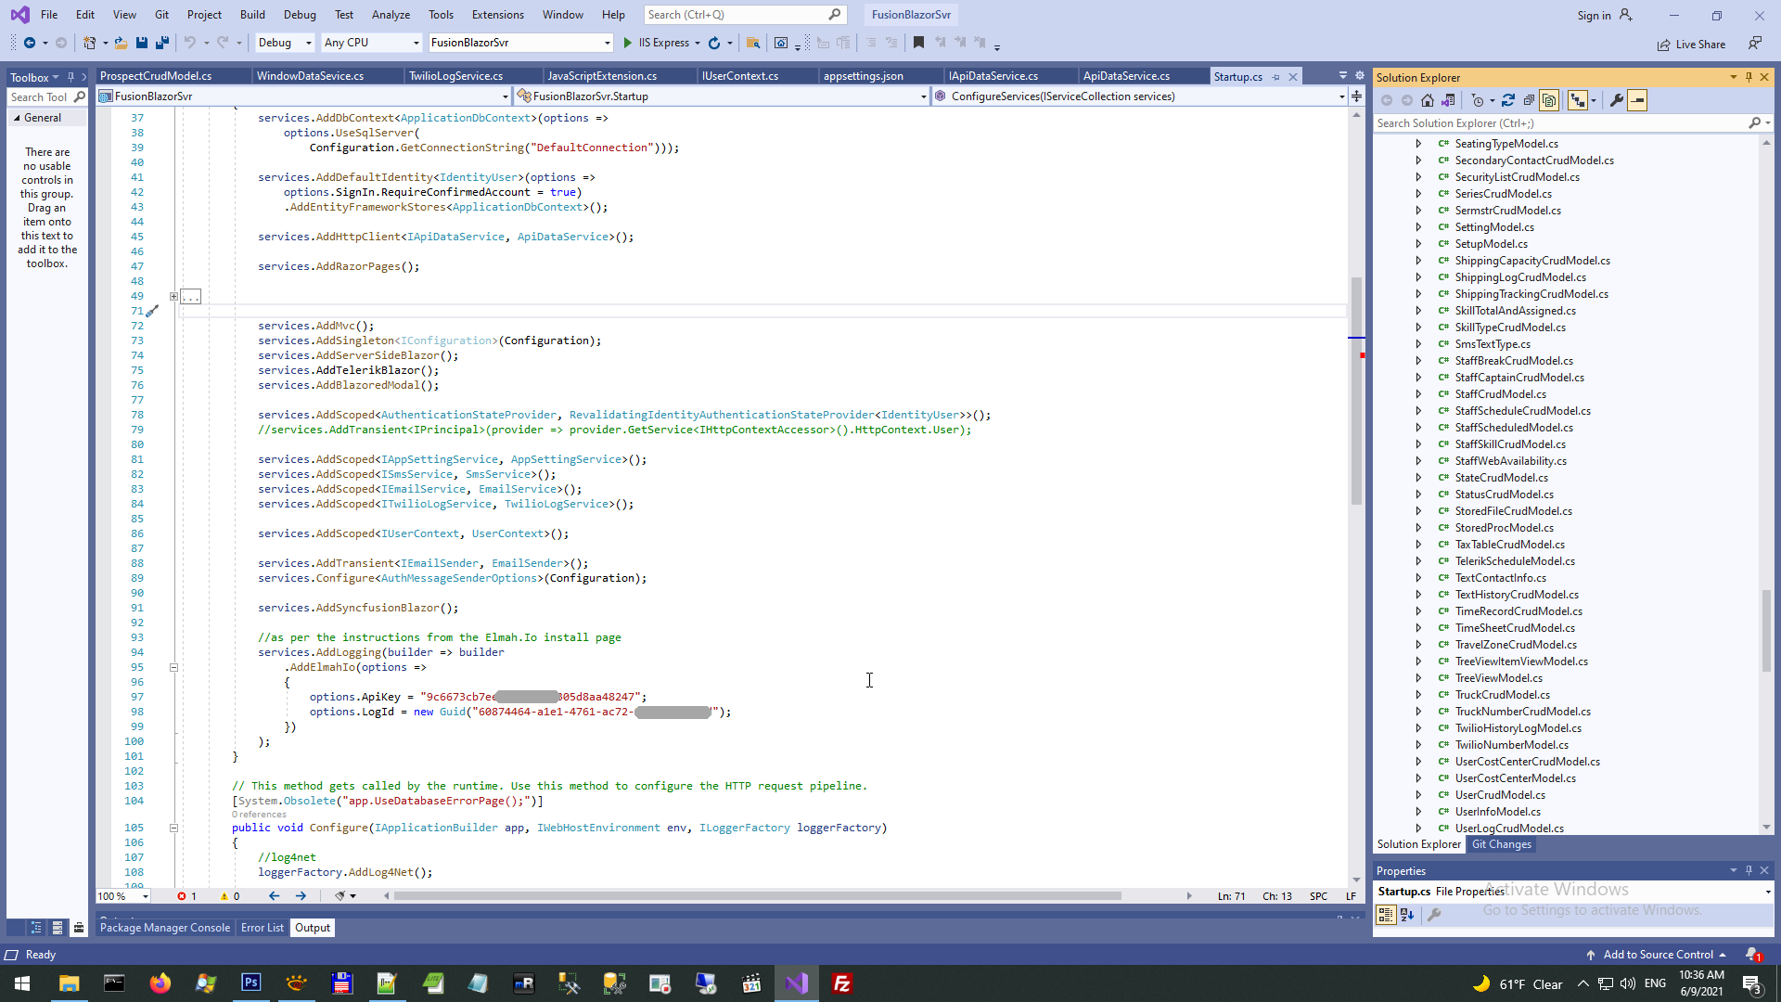Expand the collapsed code region at line 49

tap(173, 297)
